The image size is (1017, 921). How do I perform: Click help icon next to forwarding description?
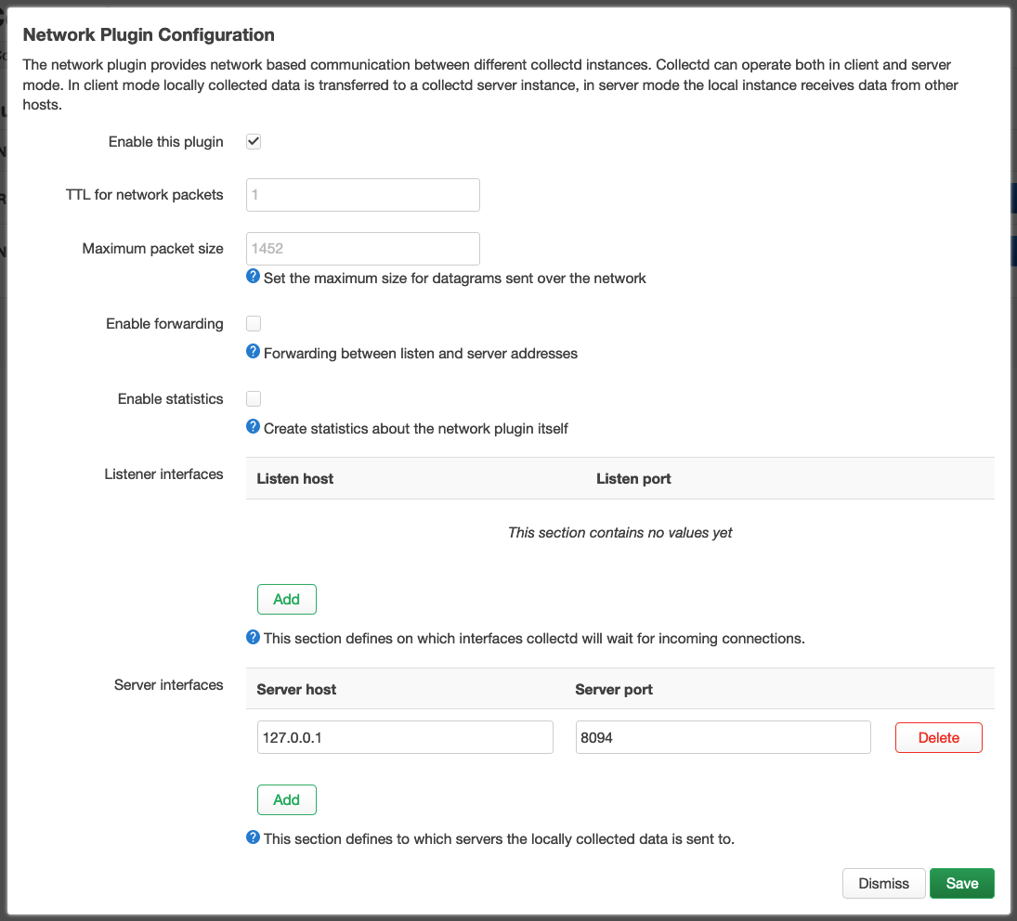(x=253, y=352)
